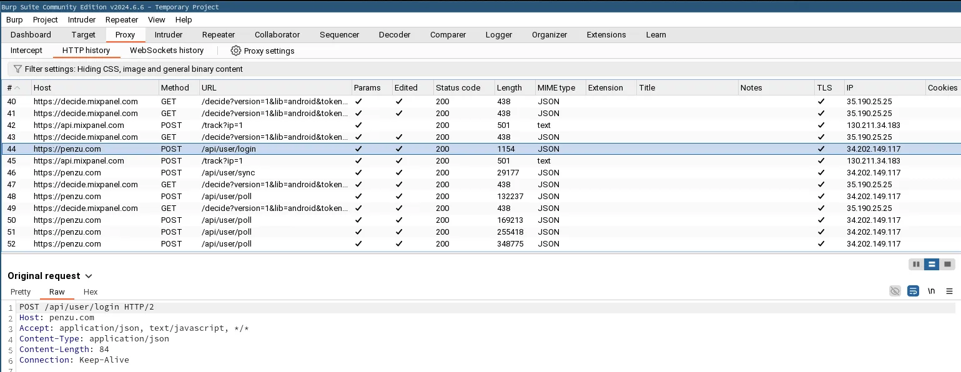The image size is (961, 372).
Task: Expand the Original request dropdown
Action: coord(88,276)
